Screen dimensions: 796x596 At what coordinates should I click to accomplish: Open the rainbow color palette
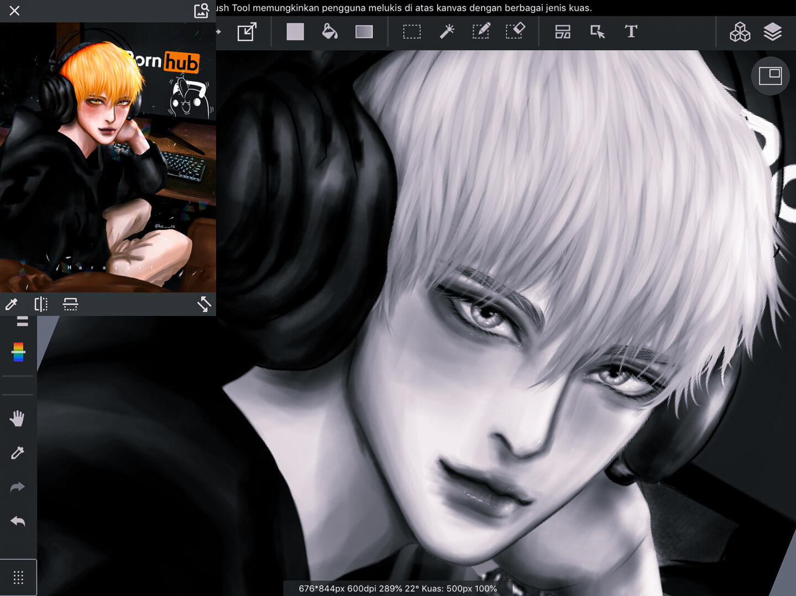18,352
